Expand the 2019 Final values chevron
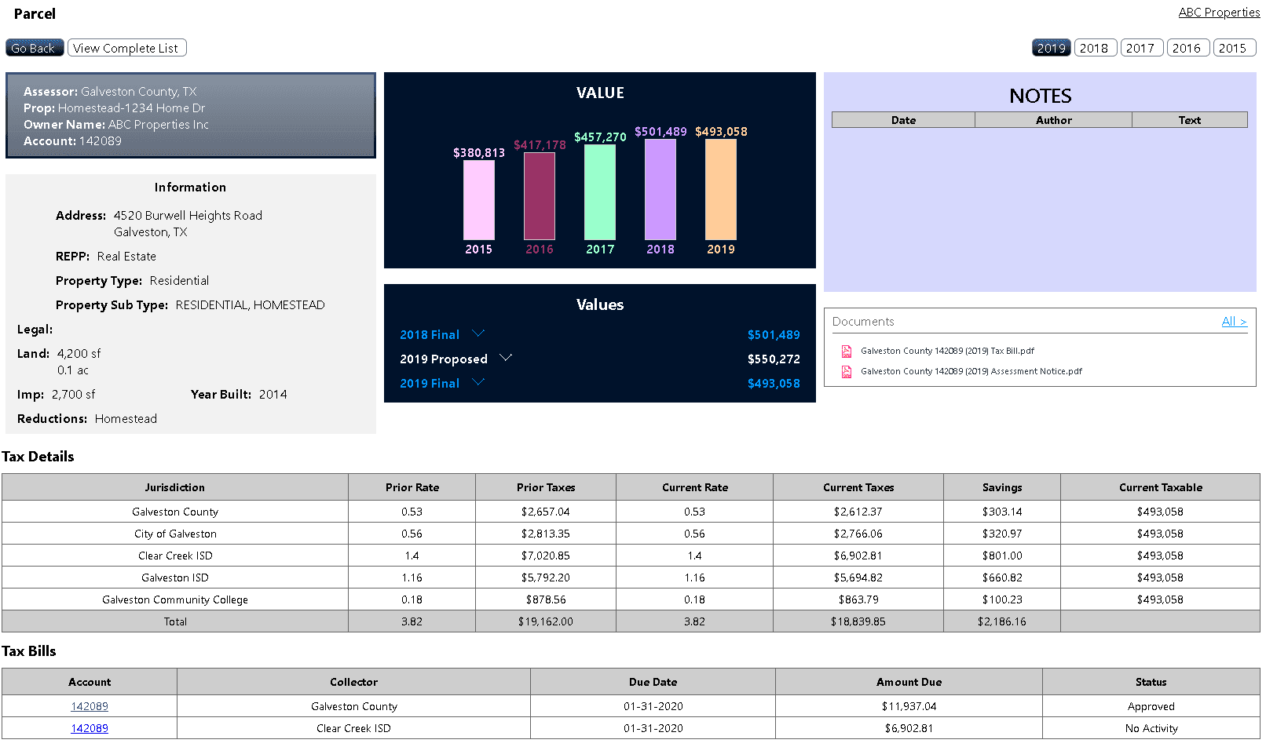 tap(478, 383)
